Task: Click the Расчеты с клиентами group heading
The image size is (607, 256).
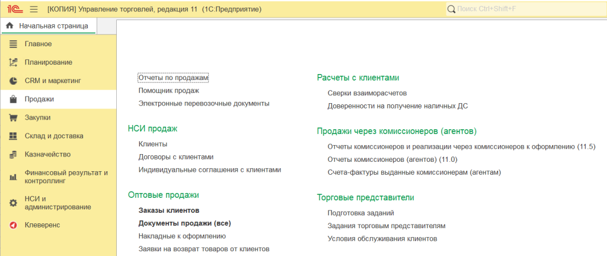Action: pyautogui.click(x=358, y=78)
